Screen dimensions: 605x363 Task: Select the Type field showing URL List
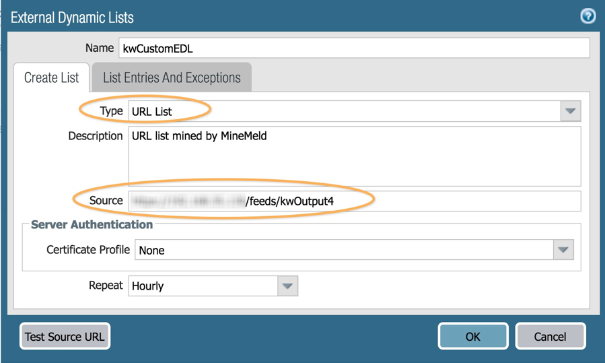tap(343, 111)
